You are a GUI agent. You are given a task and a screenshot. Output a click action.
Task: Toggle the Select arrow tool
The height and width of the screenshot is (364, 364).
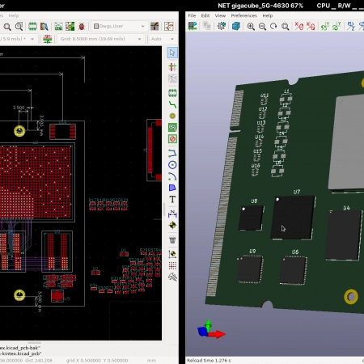coord(172,53)
